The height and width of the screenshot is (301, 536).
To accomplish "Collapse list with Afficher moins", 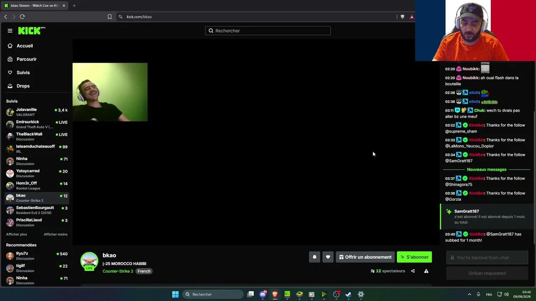I will click(x=55, y=235).
